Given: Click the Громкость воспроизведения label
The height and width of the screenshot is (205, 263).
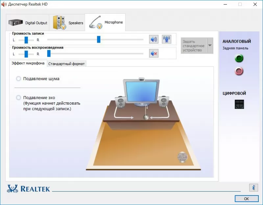Looking at the screenshot, I should (38, 48).
